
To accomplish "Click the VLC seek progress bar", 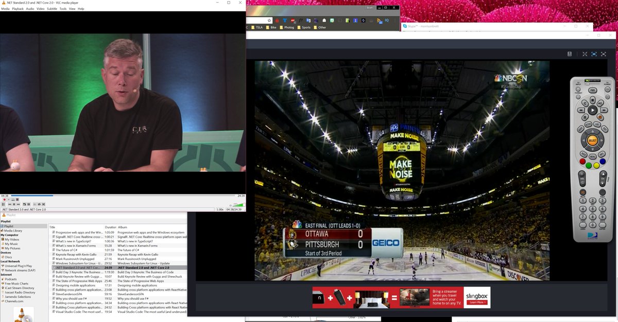I will click(x=123, y=195).
